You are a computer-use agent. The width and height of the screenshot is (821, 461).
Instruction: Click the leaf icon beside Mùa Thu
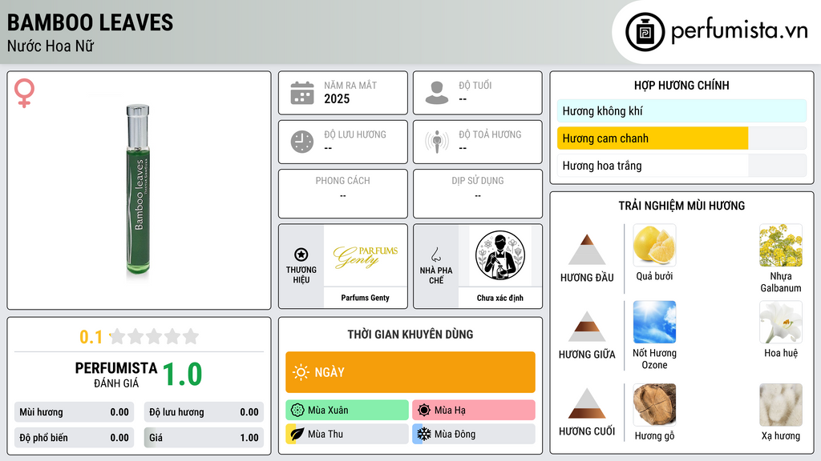(x=297, y=434)
